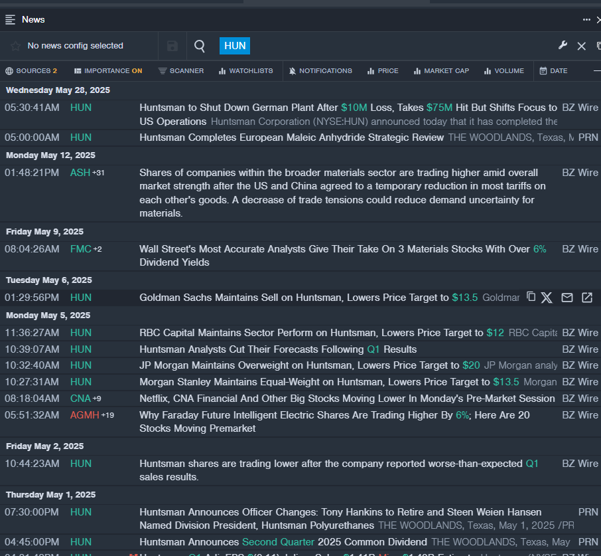601x556 pixels.
Task: Click the +31 tickers badge next to ASH
Action: (98, 173)
